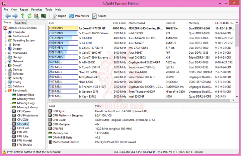241x156 pixels.
Task: Open the View menu
Action: click(x=14, y=9)
